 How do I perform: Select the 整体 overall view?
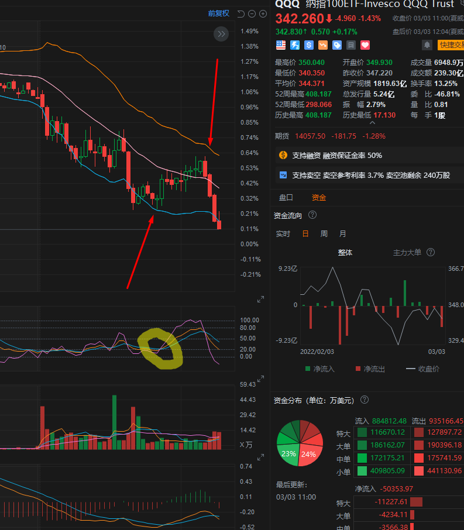tap(345, 253)
